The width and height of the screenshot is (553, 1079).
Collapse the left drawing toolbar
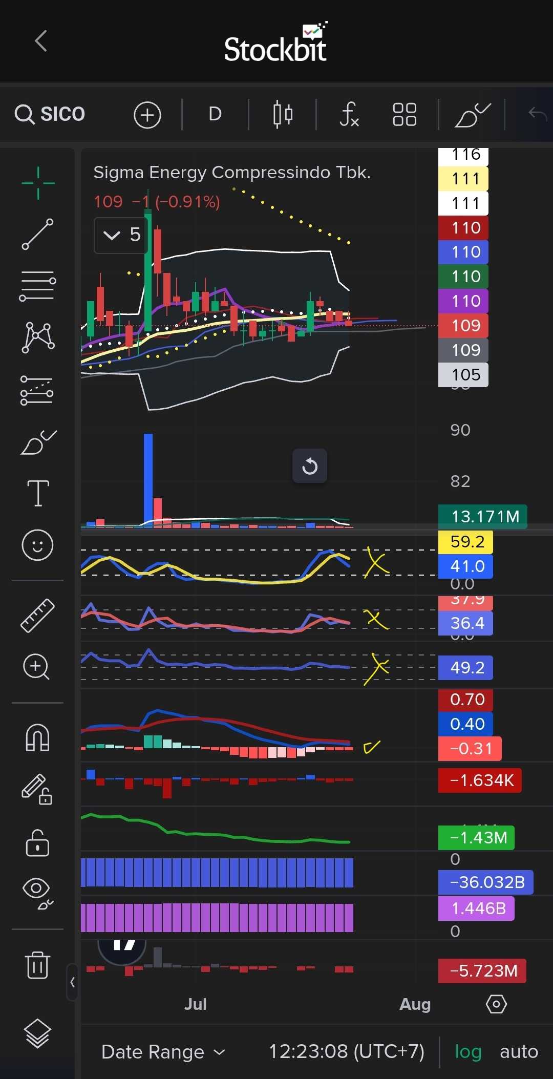coord(72,982)
